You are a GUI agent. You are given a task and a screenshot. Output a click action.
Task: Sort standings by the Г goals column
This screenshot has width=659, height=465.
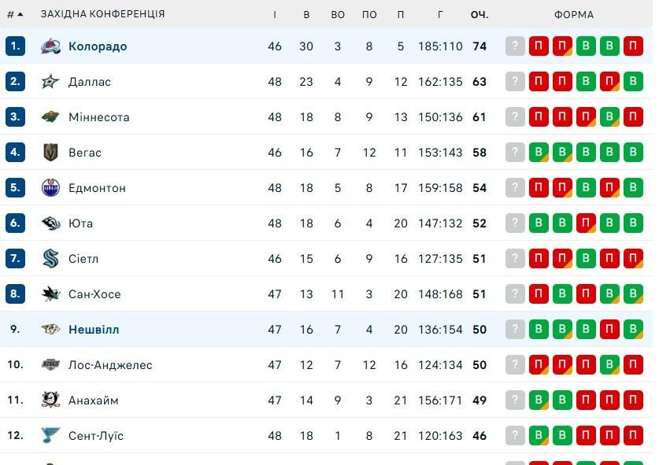(440, 14)
